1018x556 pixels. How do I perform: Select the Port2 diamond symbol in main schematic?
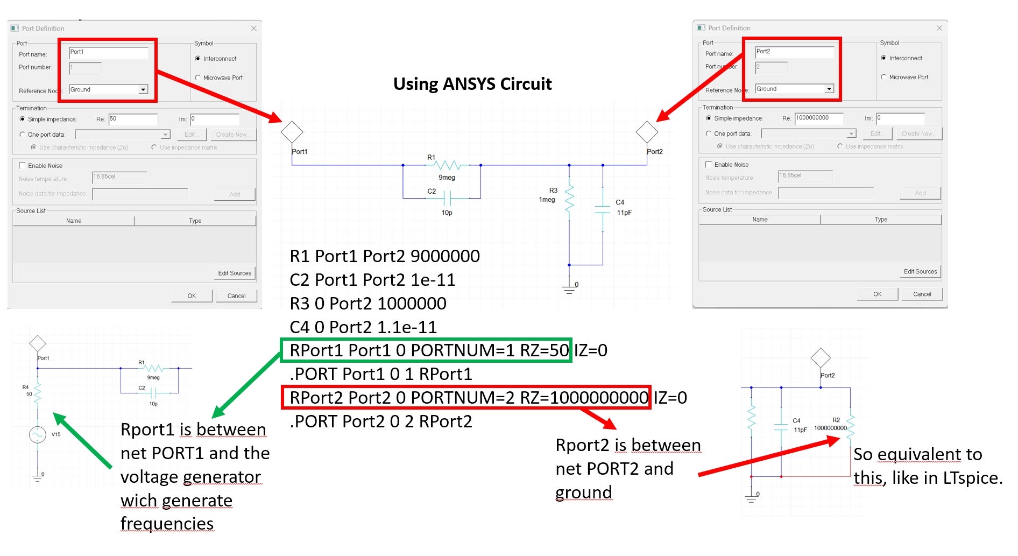[647, 132]
